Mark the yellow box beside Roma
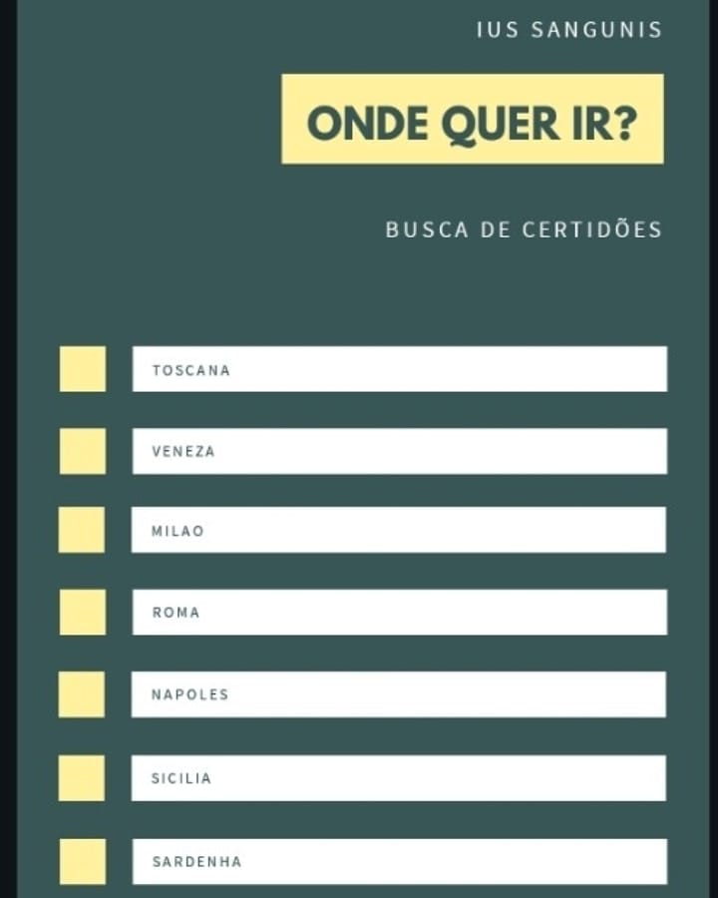This screenshot has height=898, width=718. point(83,612)
